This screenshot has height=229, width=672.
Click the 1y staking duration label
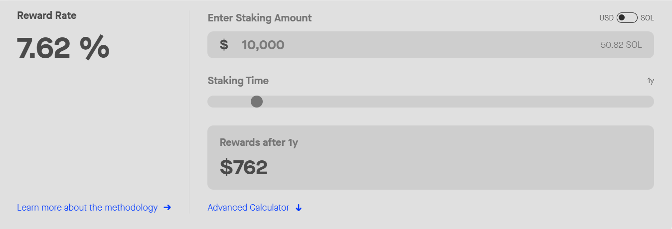coord(651,81)
